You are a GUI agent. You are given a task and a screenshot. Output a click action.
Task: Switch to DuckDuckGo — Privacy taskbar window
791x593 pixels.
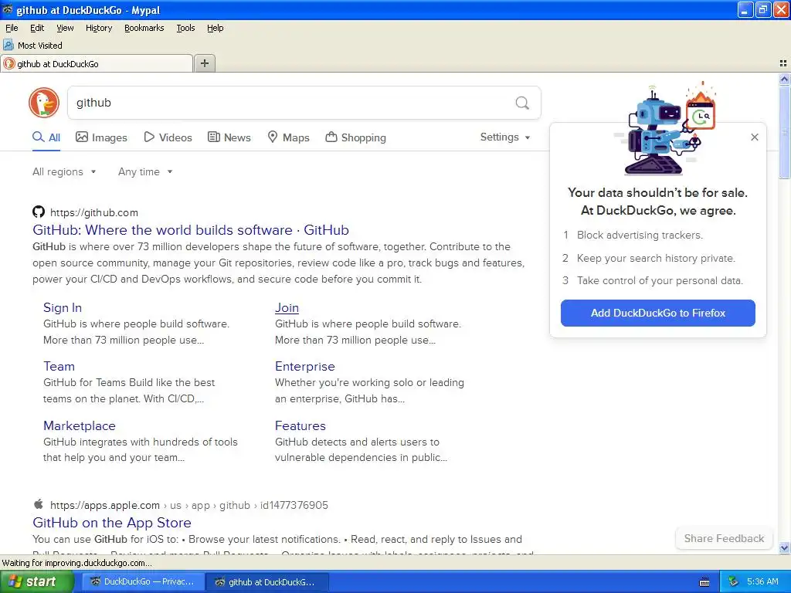[x=143, y=582]
